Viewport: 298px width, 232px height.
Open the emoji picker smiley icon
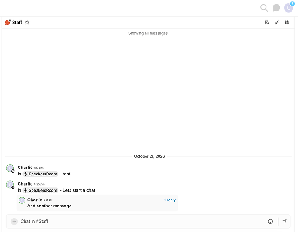click(x=270, y=221)
